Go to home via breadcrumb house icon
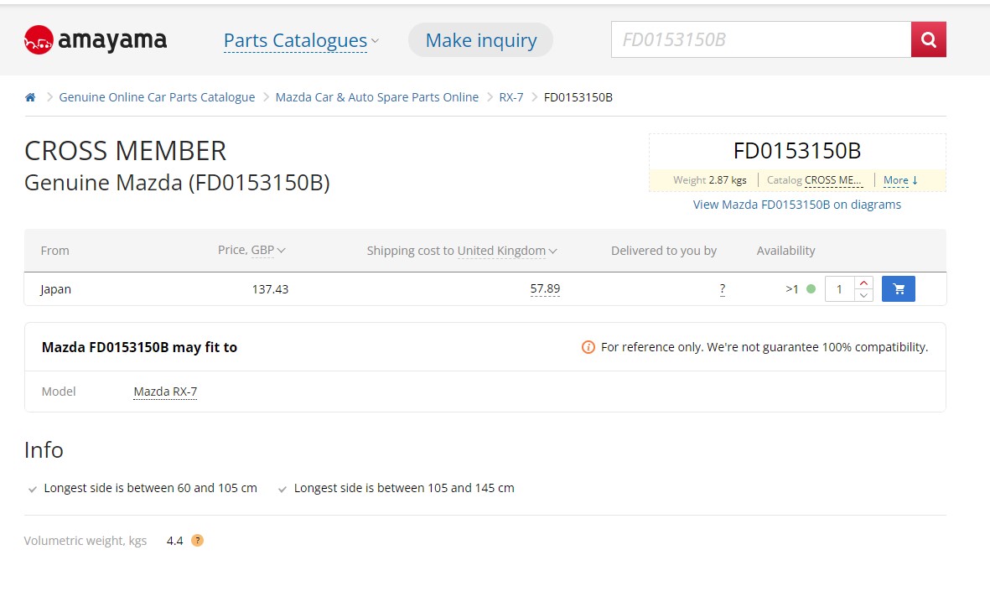The width and height of the screenshot is (990, 607). pyautogui.click(x=29, y=97)
